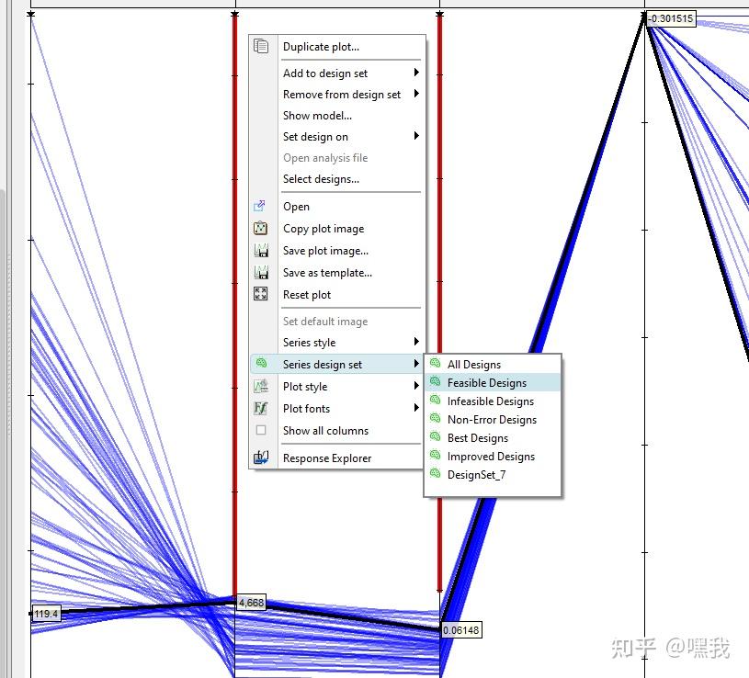
Task: Click the Plot style icon
Action: (x=261, y=386)
